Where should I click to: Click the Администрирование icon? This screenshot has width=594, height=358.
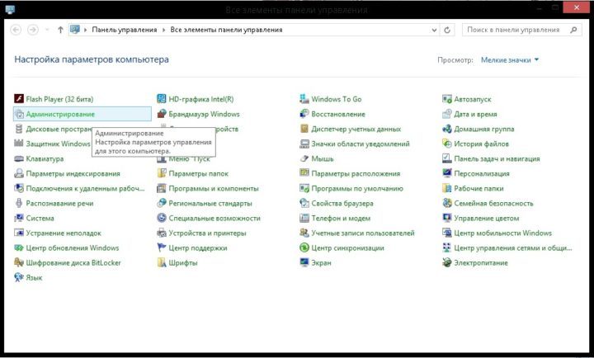pyautogui.click(x=19, y=114)
